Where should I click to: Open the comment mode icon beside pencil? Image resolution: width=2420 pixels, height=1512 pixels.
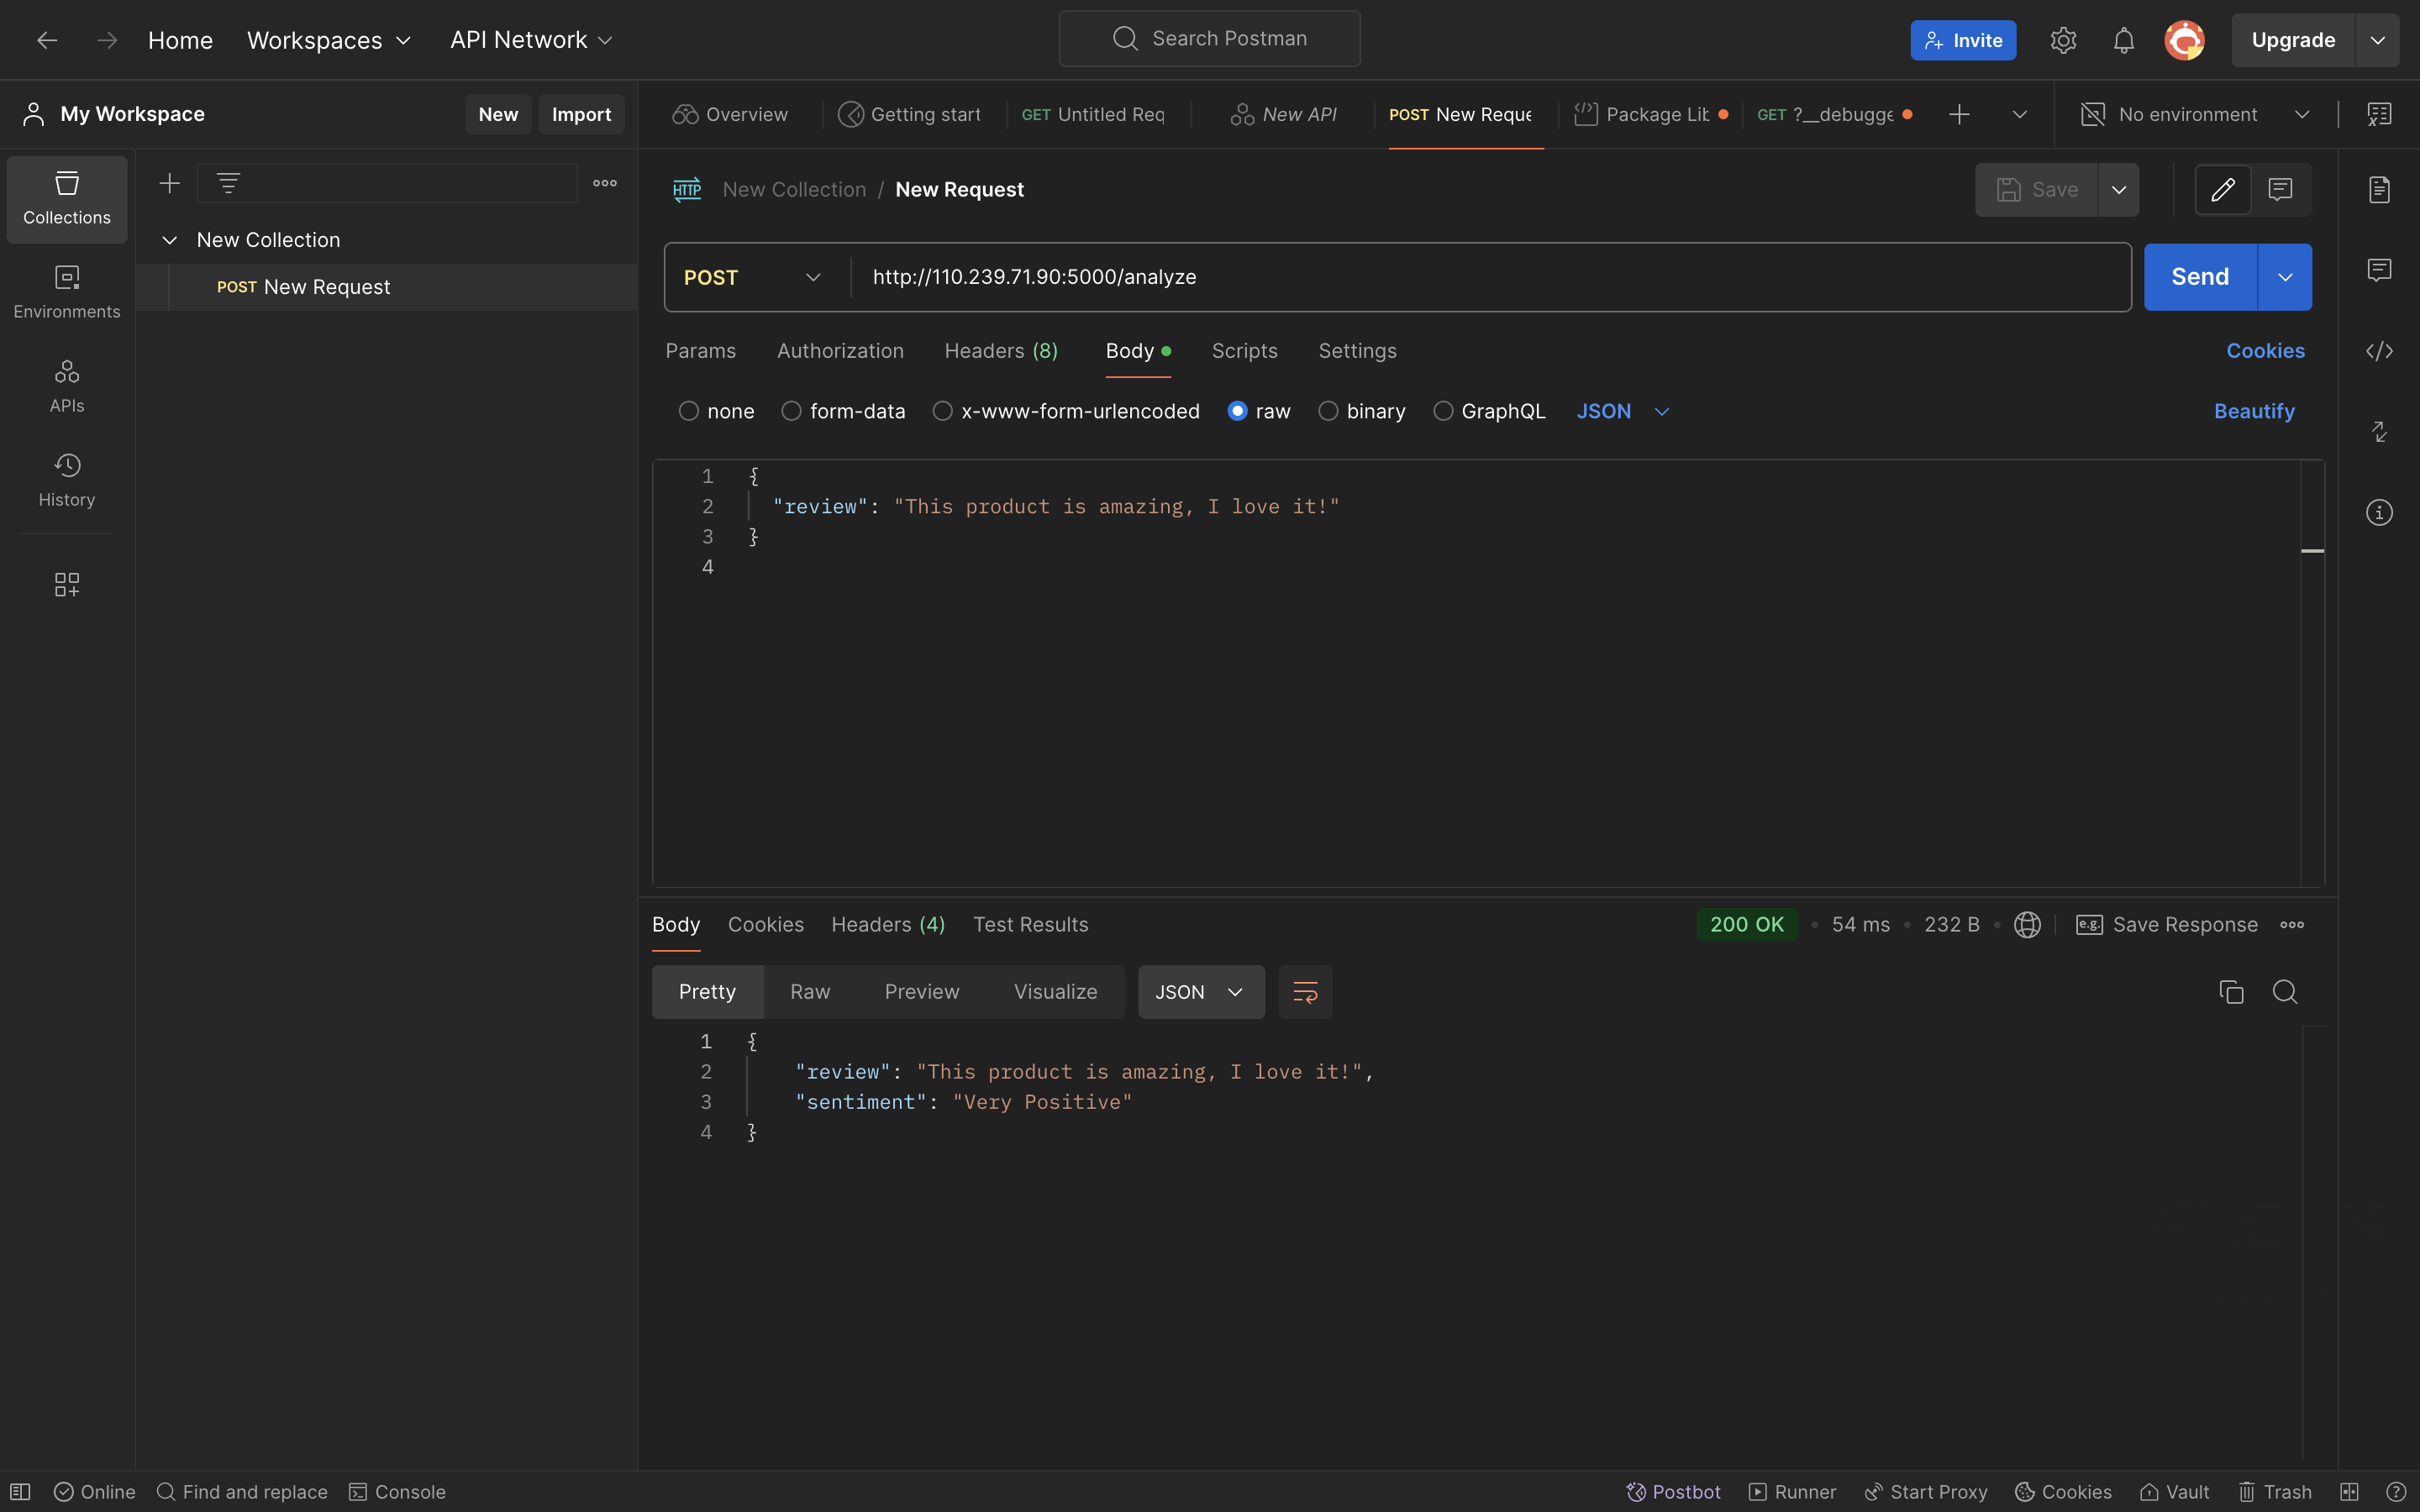[2280, 189]
